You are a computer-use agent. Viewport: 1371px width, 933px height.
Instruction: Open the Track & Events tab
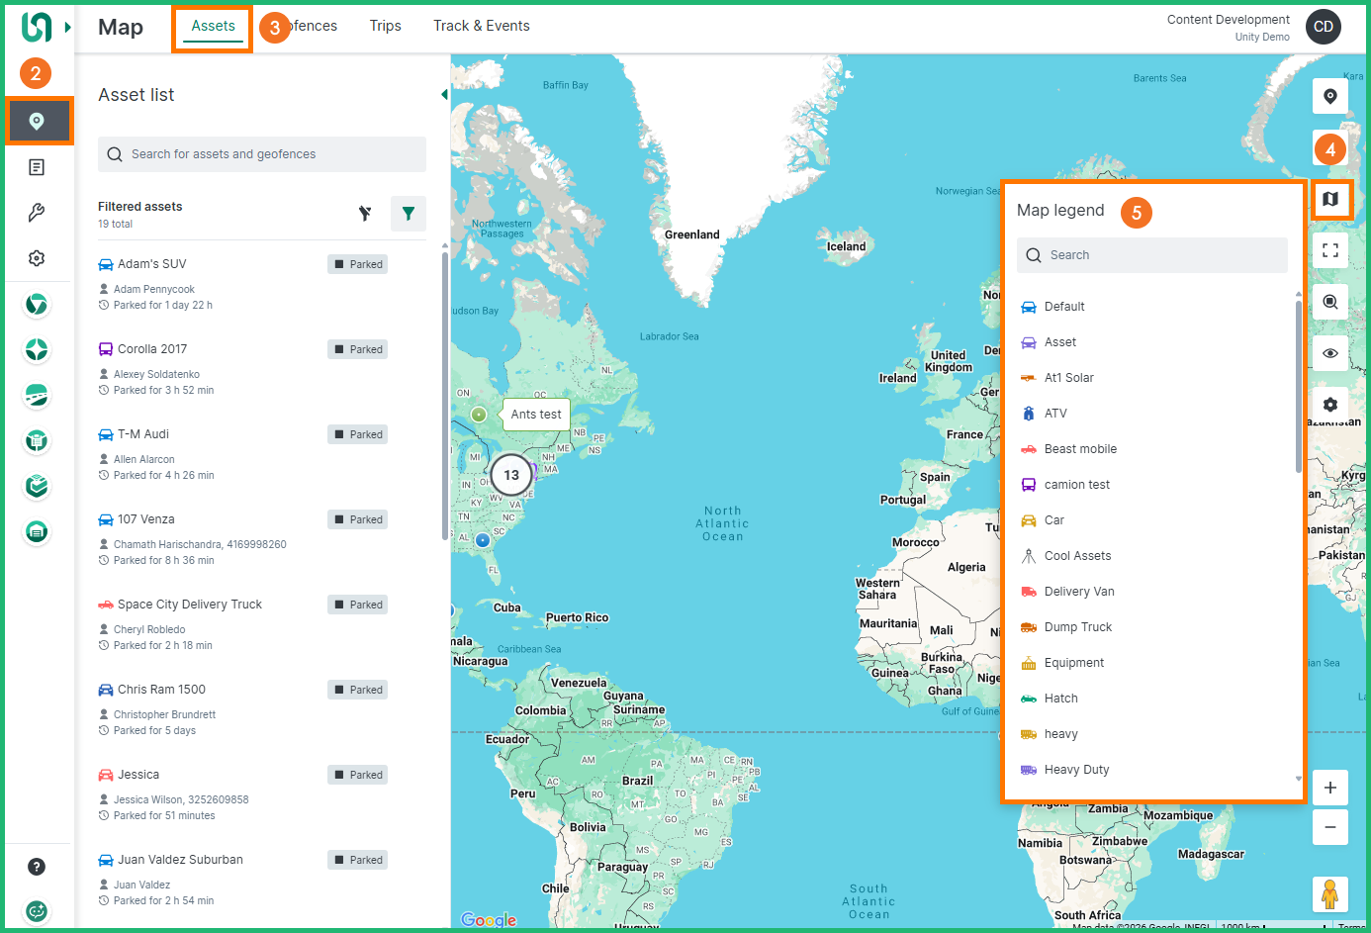pyautogui.click(x=481, y=26)
